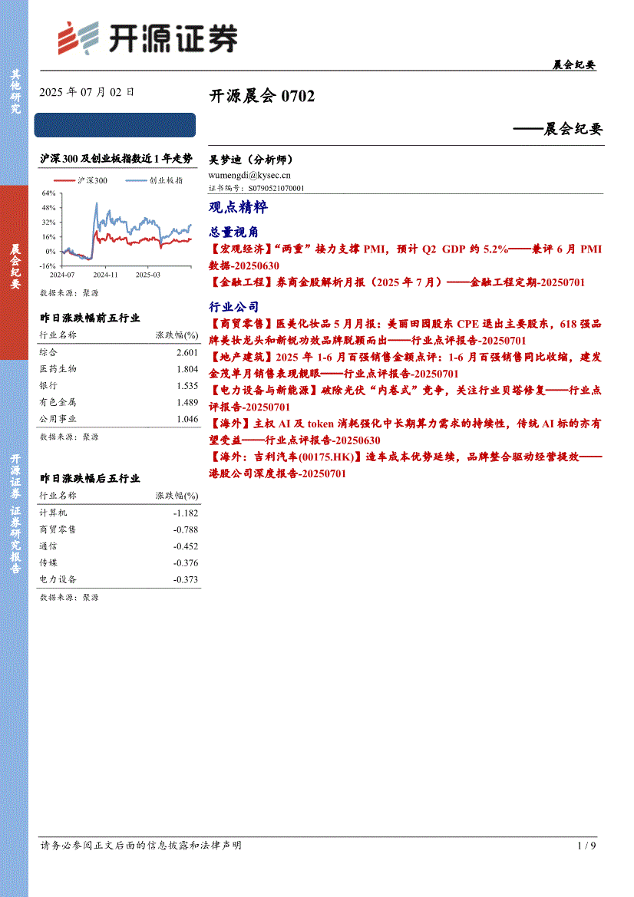Screen dimensions: 634x897
Task: Click the red 晨会纪要 sidebar tab
Action: click(15, 272)
